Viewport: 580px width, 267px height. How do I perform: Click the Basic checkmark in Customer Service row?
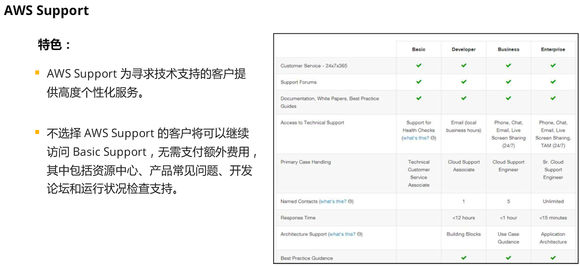click(x=419, y=66)
